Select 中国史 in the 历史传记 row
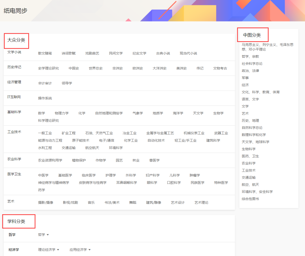Viewport: 305px width, 256px height. coord(74,68)
